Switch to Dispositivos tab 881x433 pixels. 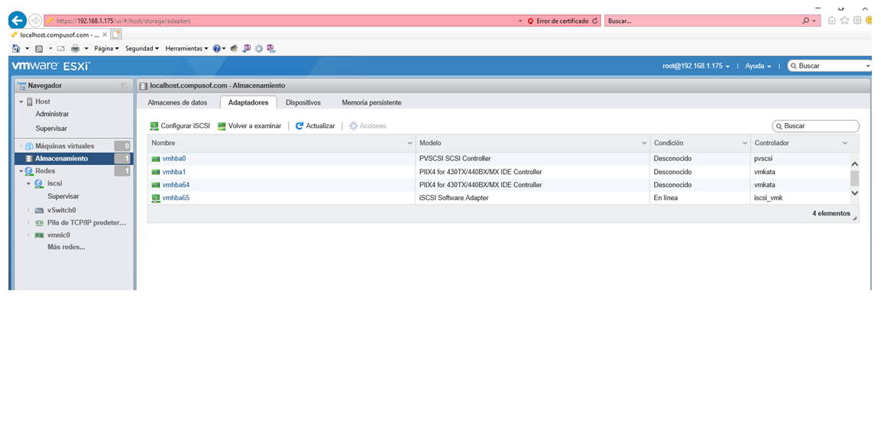click(303, 103)
